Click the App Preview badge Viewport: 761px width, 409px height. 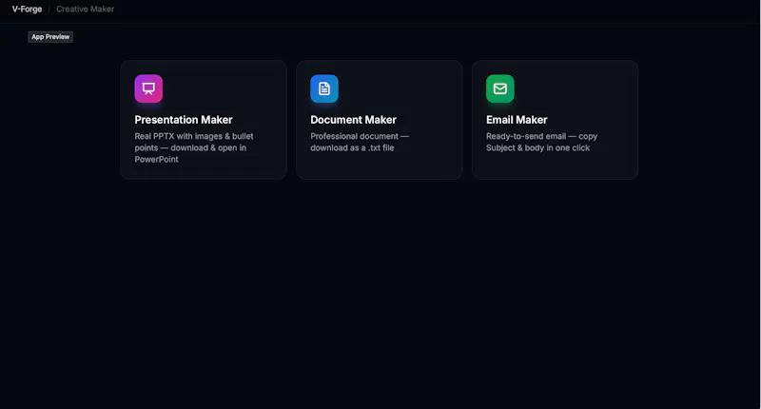click(x=50, y=37)
